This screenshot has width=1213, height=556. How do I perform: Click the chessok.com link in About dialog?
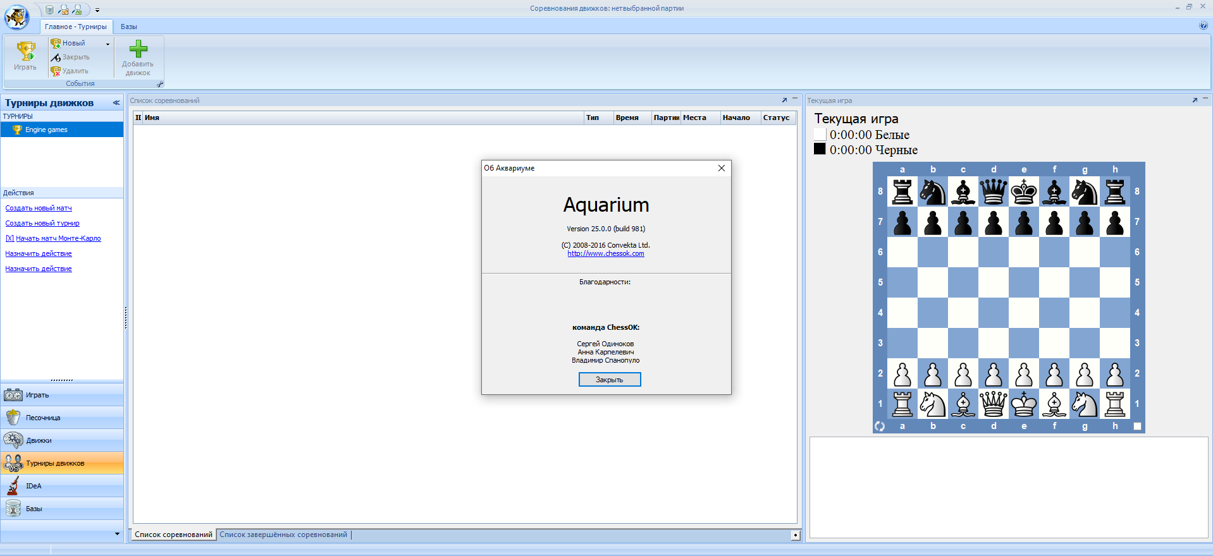pos(606,253)
